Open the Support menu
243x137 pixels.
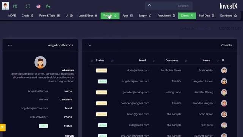point(145,16)
